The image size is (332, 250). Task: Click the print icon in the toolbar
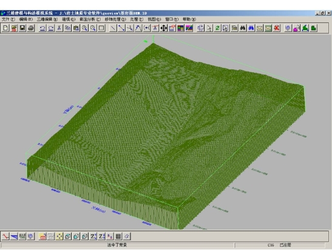pyautogui.click(x=31, y=28)
